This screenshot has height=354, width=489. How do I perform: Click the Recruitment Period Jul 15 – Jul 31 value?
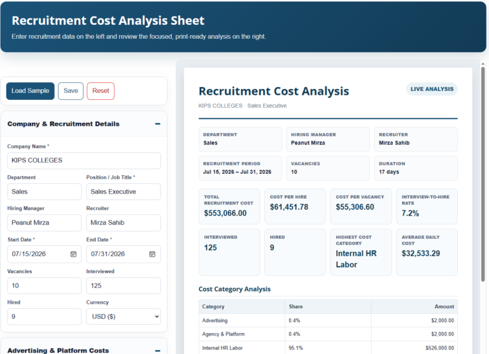pyautogui.click(x=237, y=172)
